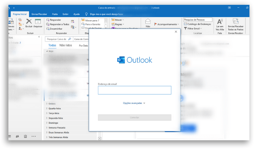Select the Caixa de Entrada folder

point(15,43)
